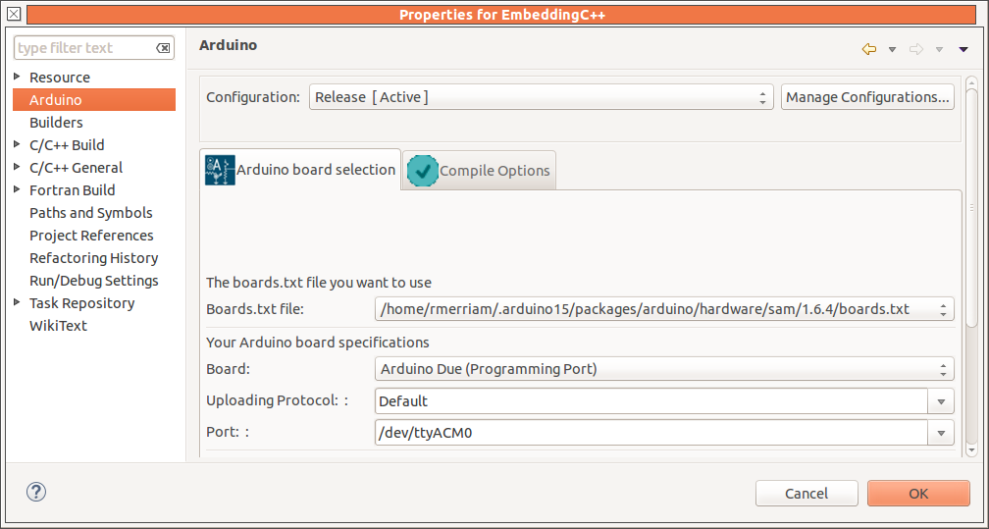Expand the Task Repository tree node
The height and width of the screenshot is (529, 989).
point(18,303)
